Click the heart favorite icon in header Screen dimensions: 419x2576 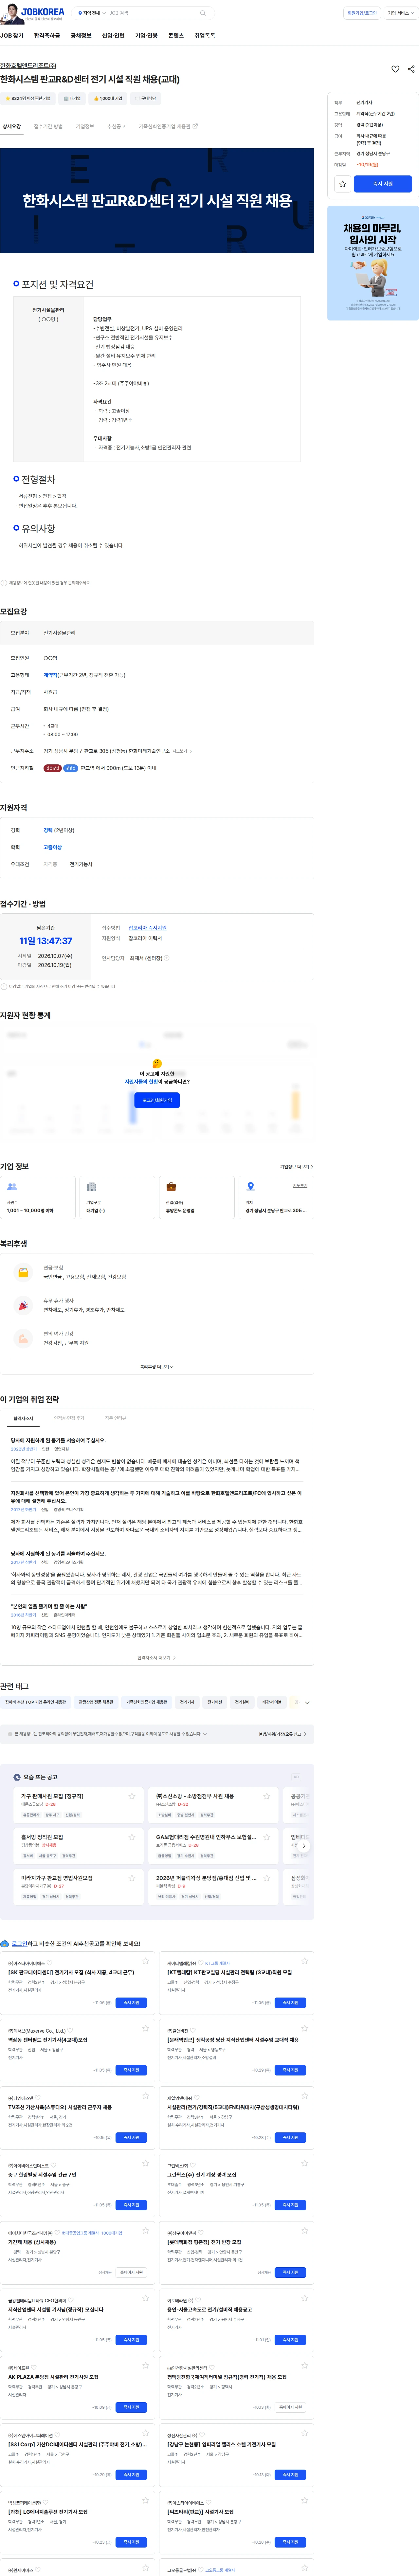pyautogui.click(x=395, y=69)
